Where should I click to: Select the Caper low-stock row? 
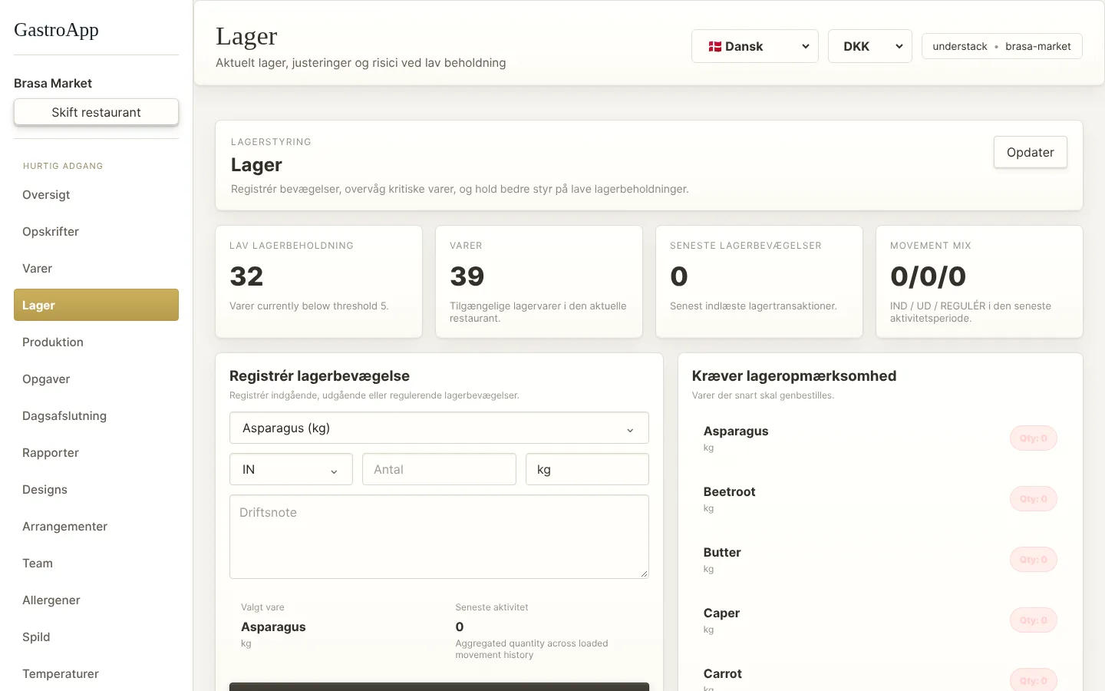pos(880,620)
